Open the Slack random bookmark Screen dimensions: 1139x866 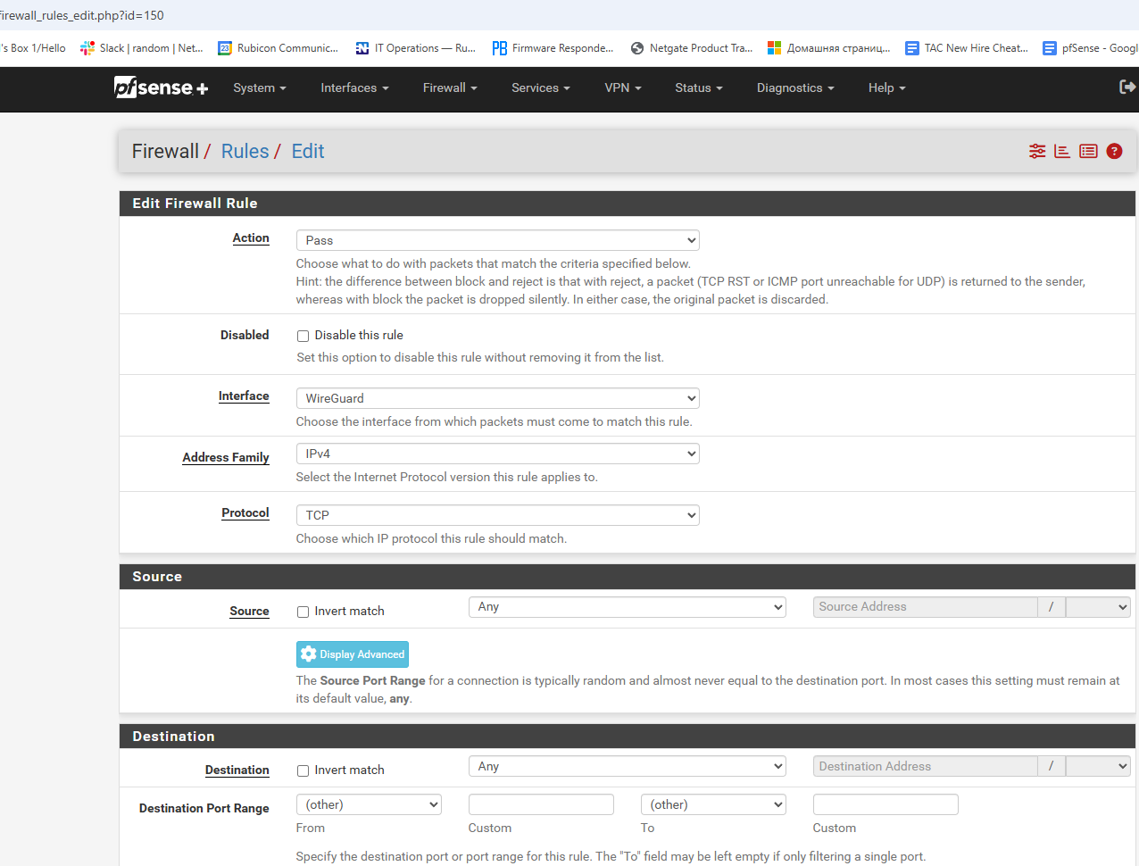(142, 48)
